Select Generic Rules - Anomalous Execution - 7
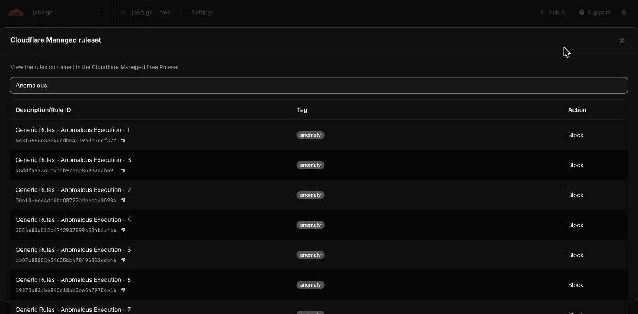 pos(73,310)
